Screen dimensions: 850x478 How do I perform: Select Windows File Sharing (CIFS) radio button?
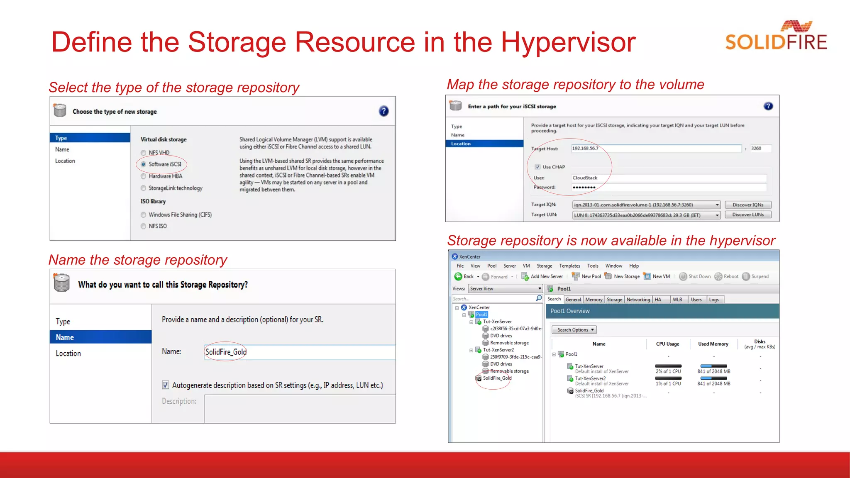click(143, 215)
